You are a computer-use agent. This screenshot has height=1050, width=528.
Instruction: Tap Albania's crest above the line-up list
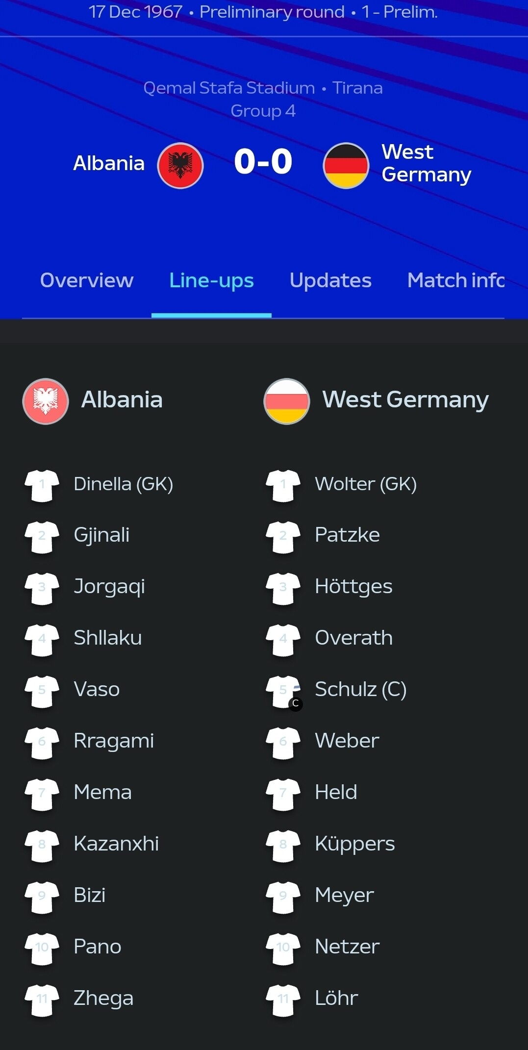(x=46, y=401)
